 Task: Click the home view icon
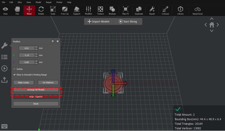tap(212, 25)
